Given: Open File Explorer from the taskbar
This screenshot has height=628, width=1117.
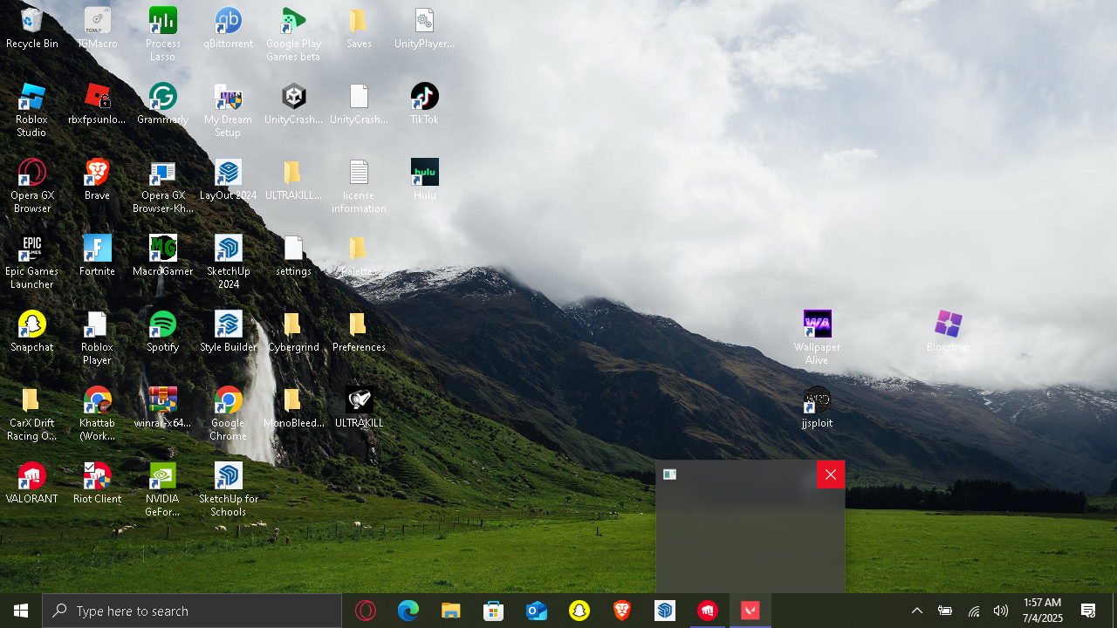Looking at the screenshot, I should point(450,611).
